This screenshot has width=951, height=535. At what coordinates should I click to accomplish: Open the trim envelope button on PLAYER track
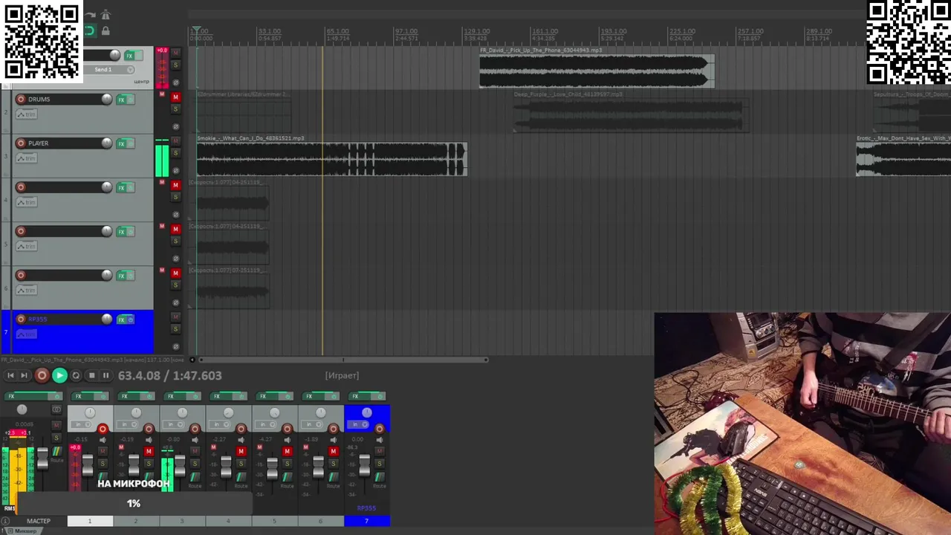pyautogui.click(x=26, y=158)
